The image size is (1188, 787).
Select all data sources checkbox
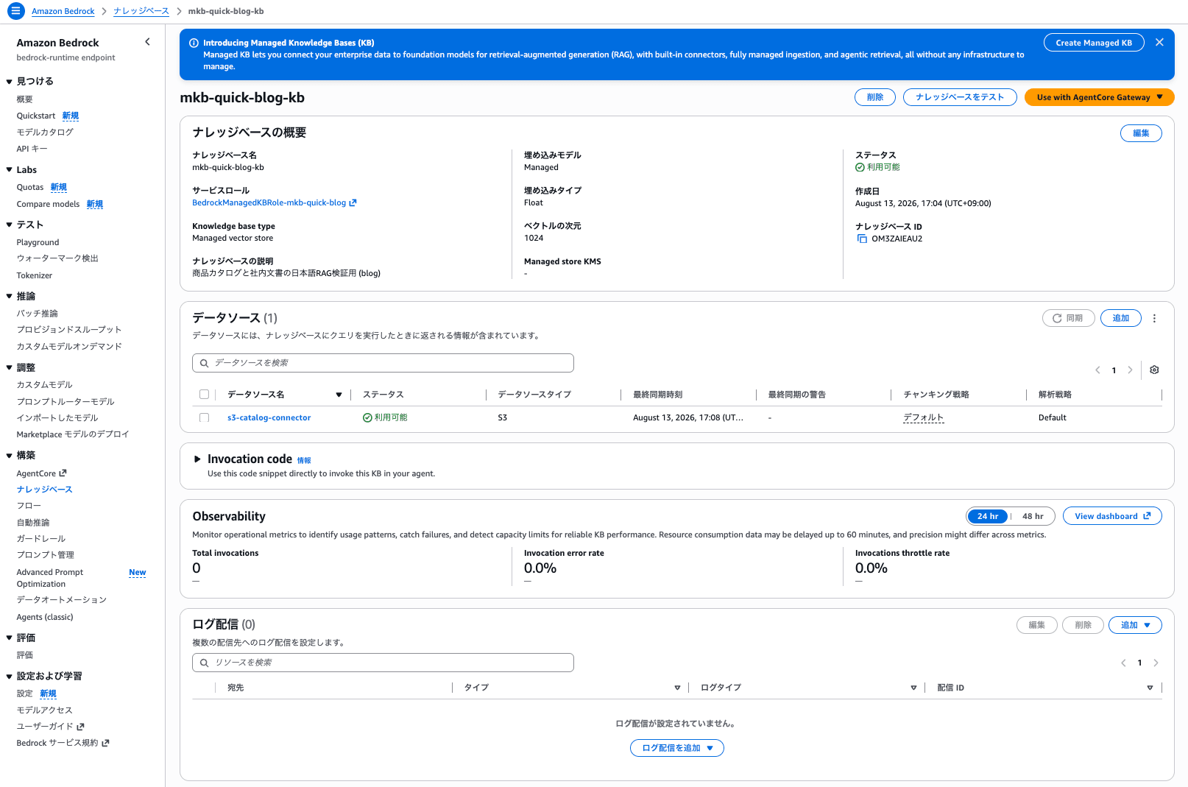pos(204,395)
